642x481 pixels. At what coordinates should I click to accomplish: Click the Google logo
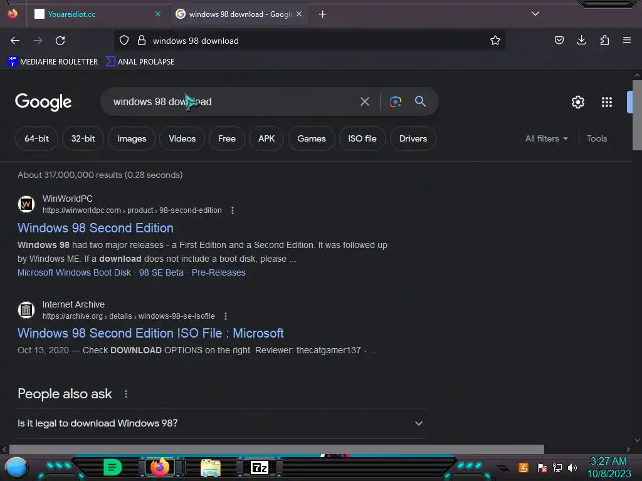coord(43,102)
